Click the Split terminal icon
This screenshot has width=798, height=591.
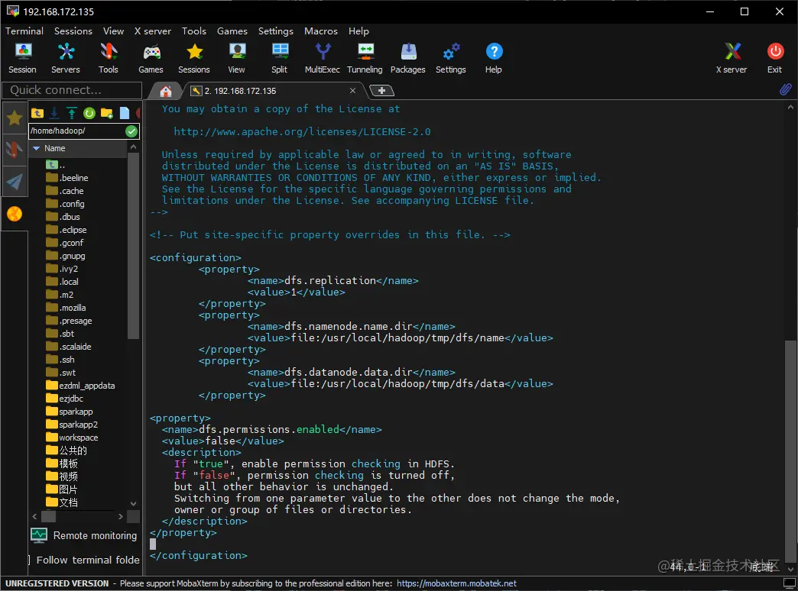[x=280, y=59]
